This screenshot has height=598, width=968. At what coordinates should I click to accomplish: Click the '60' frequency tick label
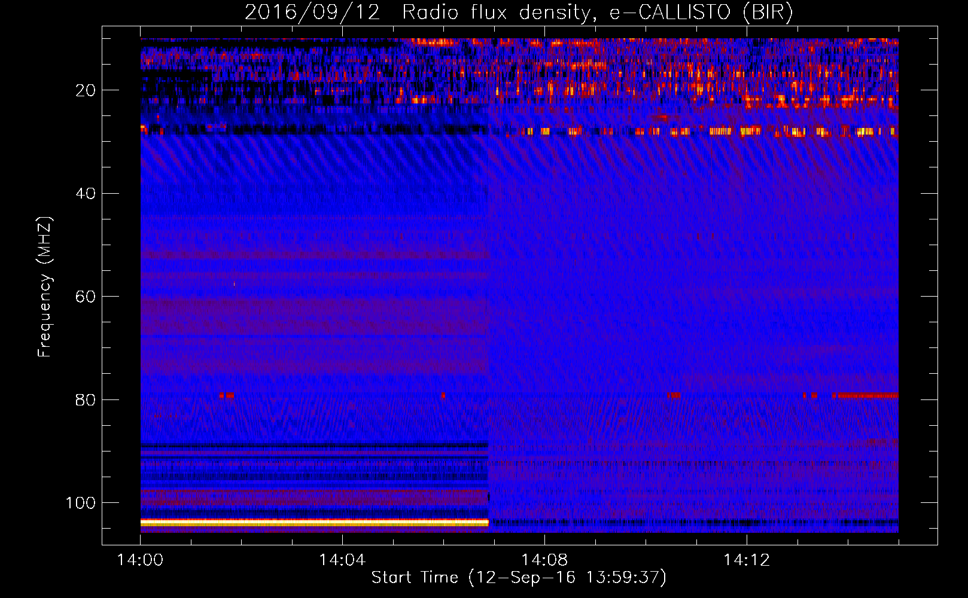tap(86, 297)
